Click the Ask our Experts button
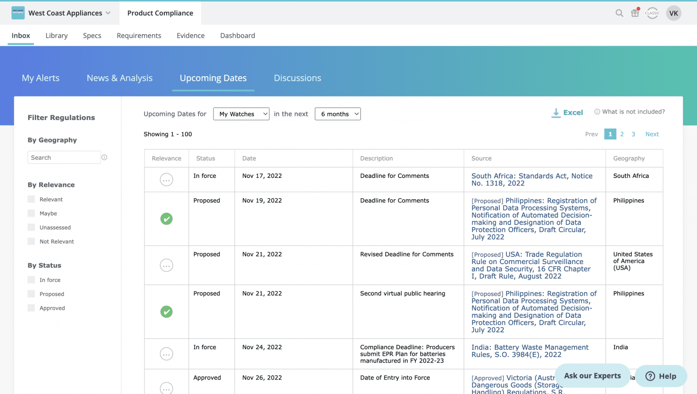The width and height of the screenshot is (697, 394). 592,376
